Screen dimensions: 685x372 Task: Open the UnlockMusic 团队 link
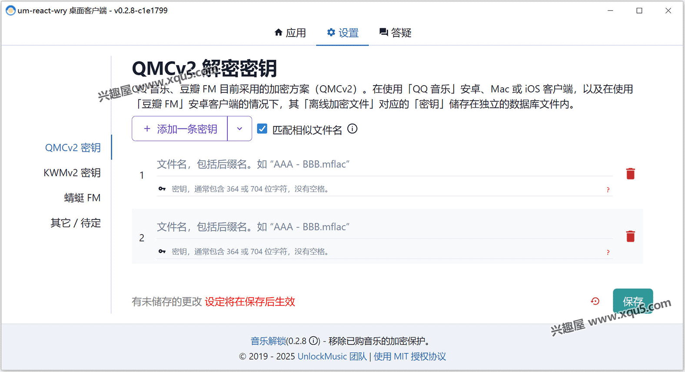click(332, 356)
